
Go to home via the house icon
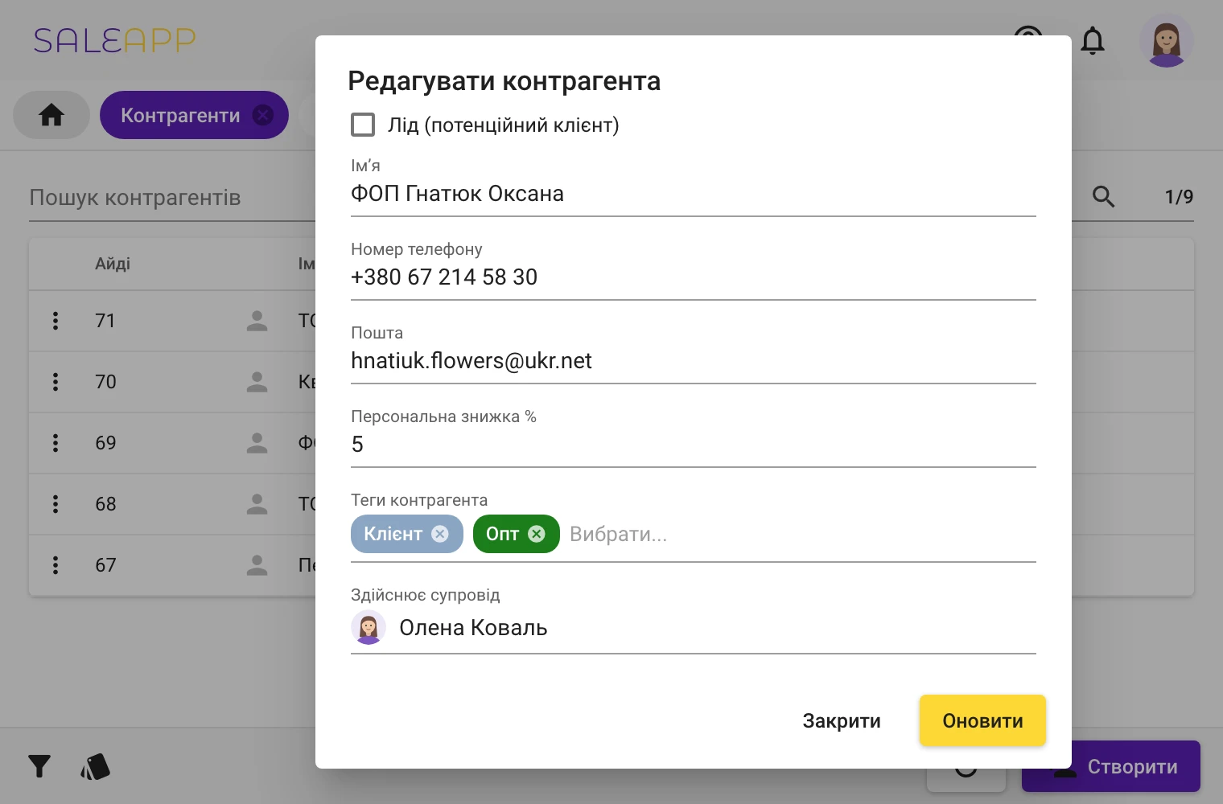(51, 115)
